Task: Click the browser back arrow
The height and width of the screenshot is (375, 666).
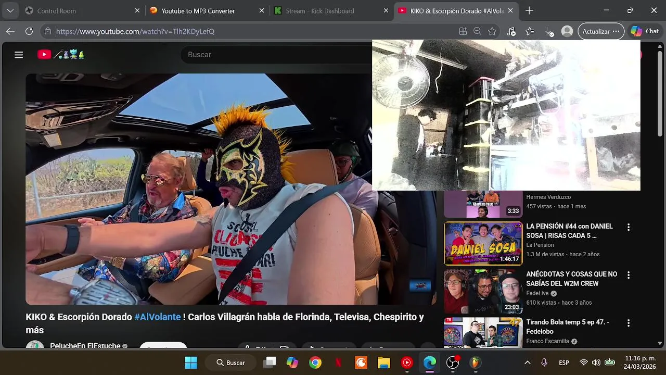Action: [10, 31]
